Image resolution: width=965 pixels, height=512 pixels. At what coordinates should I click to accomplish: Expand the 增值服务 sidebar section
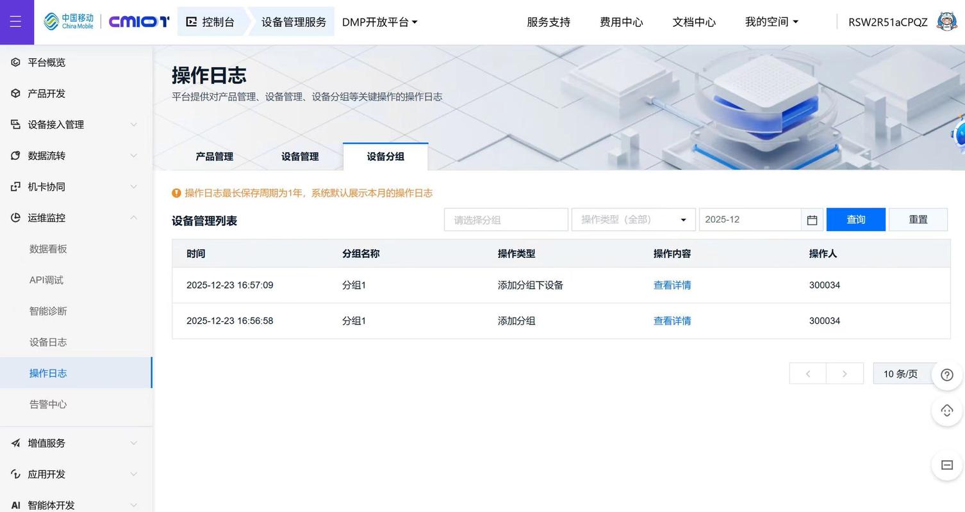[14, 443]
